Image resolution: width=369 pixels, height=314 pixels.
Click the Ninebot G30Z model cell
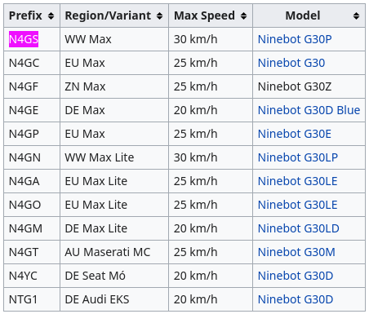pyautogui.click(x=309, y=86)
